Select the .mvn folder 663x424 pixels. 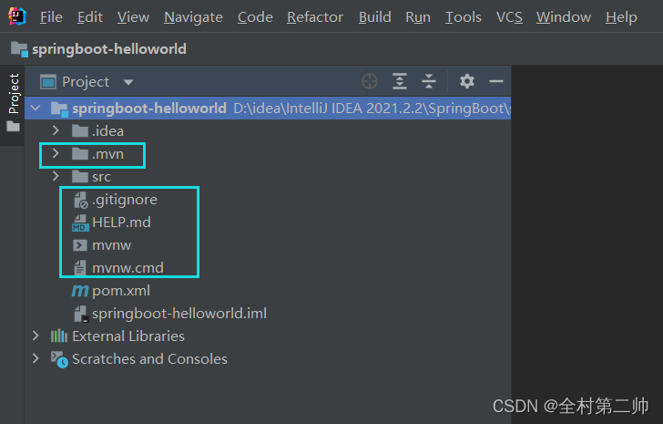click(x=107, y=154)
